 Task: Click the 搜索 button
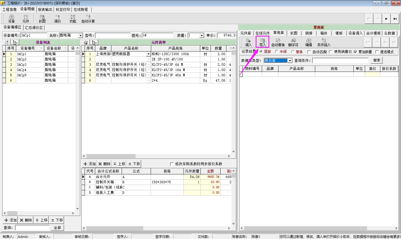tap(376, 60)
